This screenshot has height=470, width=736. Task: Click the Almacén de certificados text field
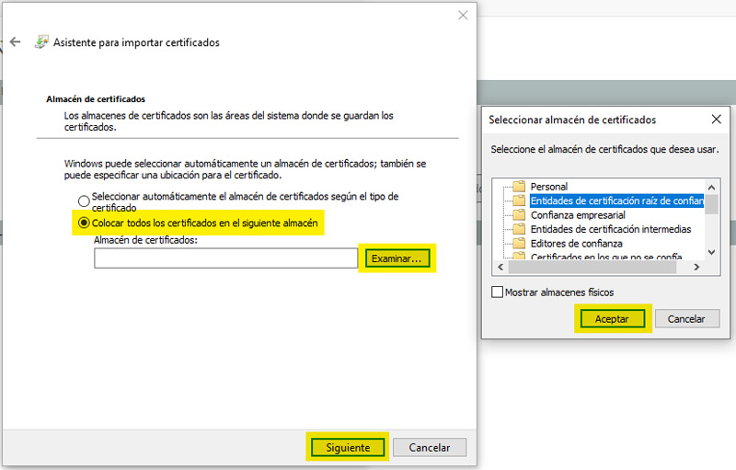tap(225, 259)
